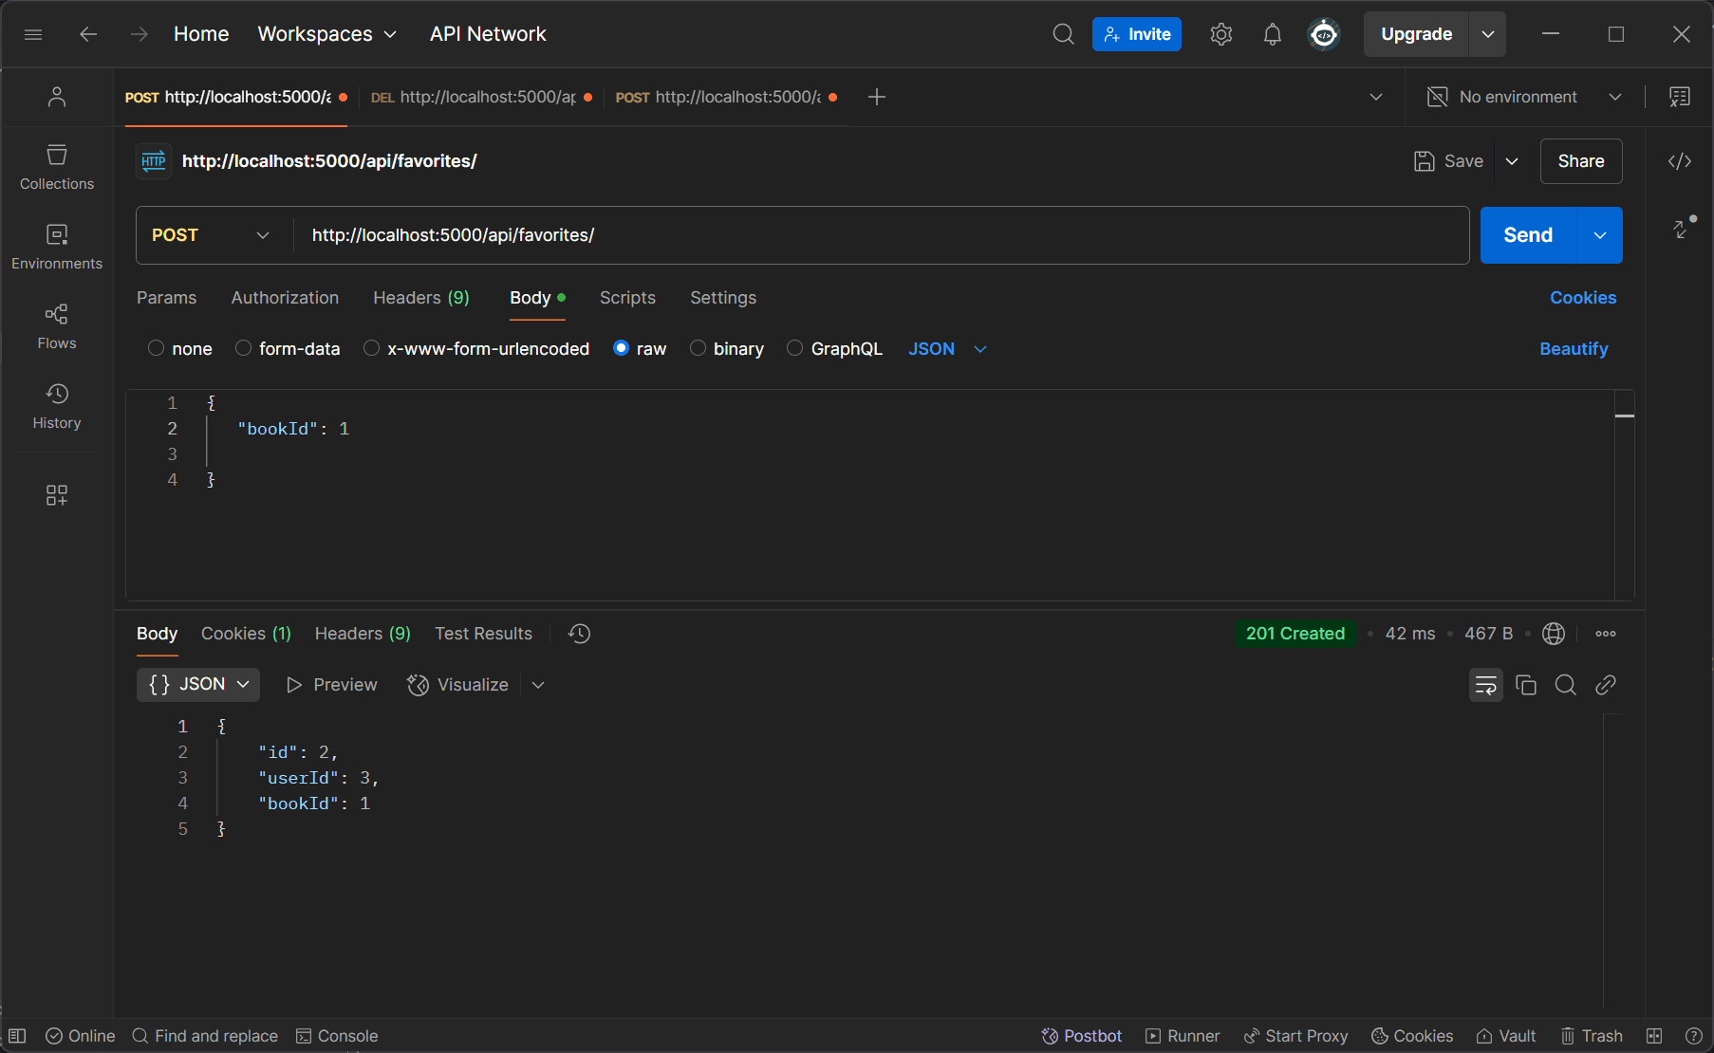Open Flows in the sidebar
1714x1053 pixels.
[x=57, y=326]
